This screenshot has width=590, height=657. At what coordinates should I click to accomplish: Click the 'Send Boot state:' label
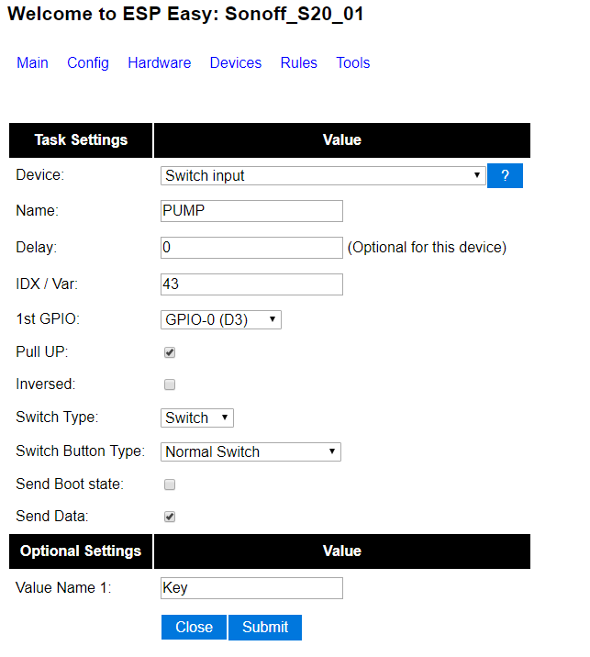pos(70,484)
